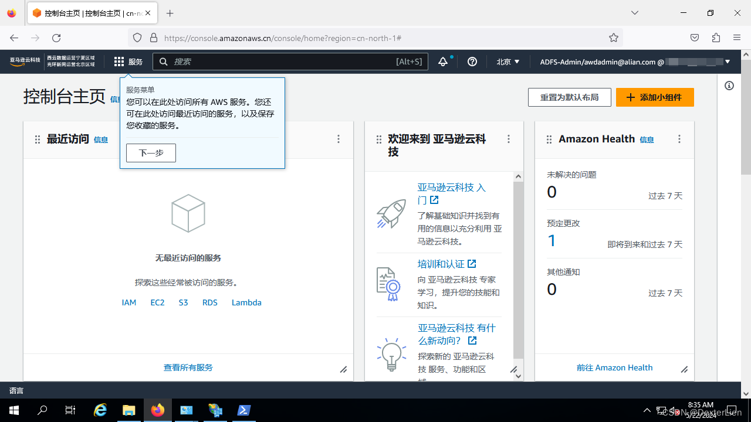Image resolution: width=751 pixels, height=422 pixels.
Task: Click the resize handle of Amazon Health widget
Action: [x=684, y=369]
